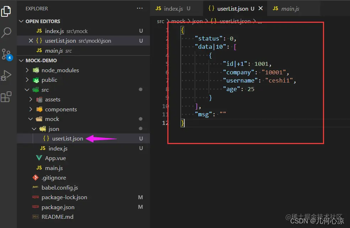This screenshot has width=350, height=228.
Task: Switch to main.js editor tab
Action: click(x=294, y=9)
